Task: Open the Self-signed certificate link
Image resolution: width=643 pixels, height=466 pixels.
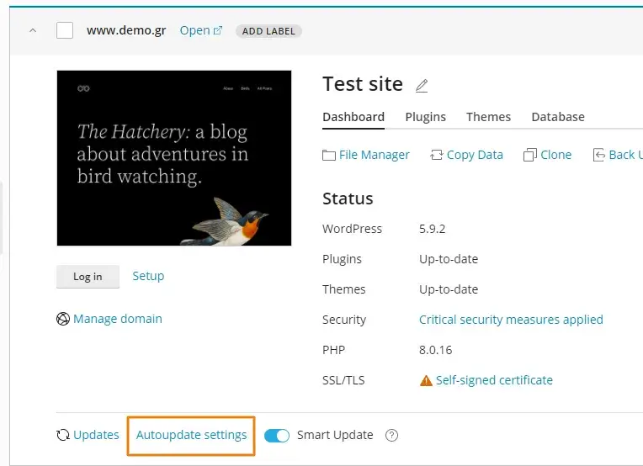Action: (x=494, y=380)
